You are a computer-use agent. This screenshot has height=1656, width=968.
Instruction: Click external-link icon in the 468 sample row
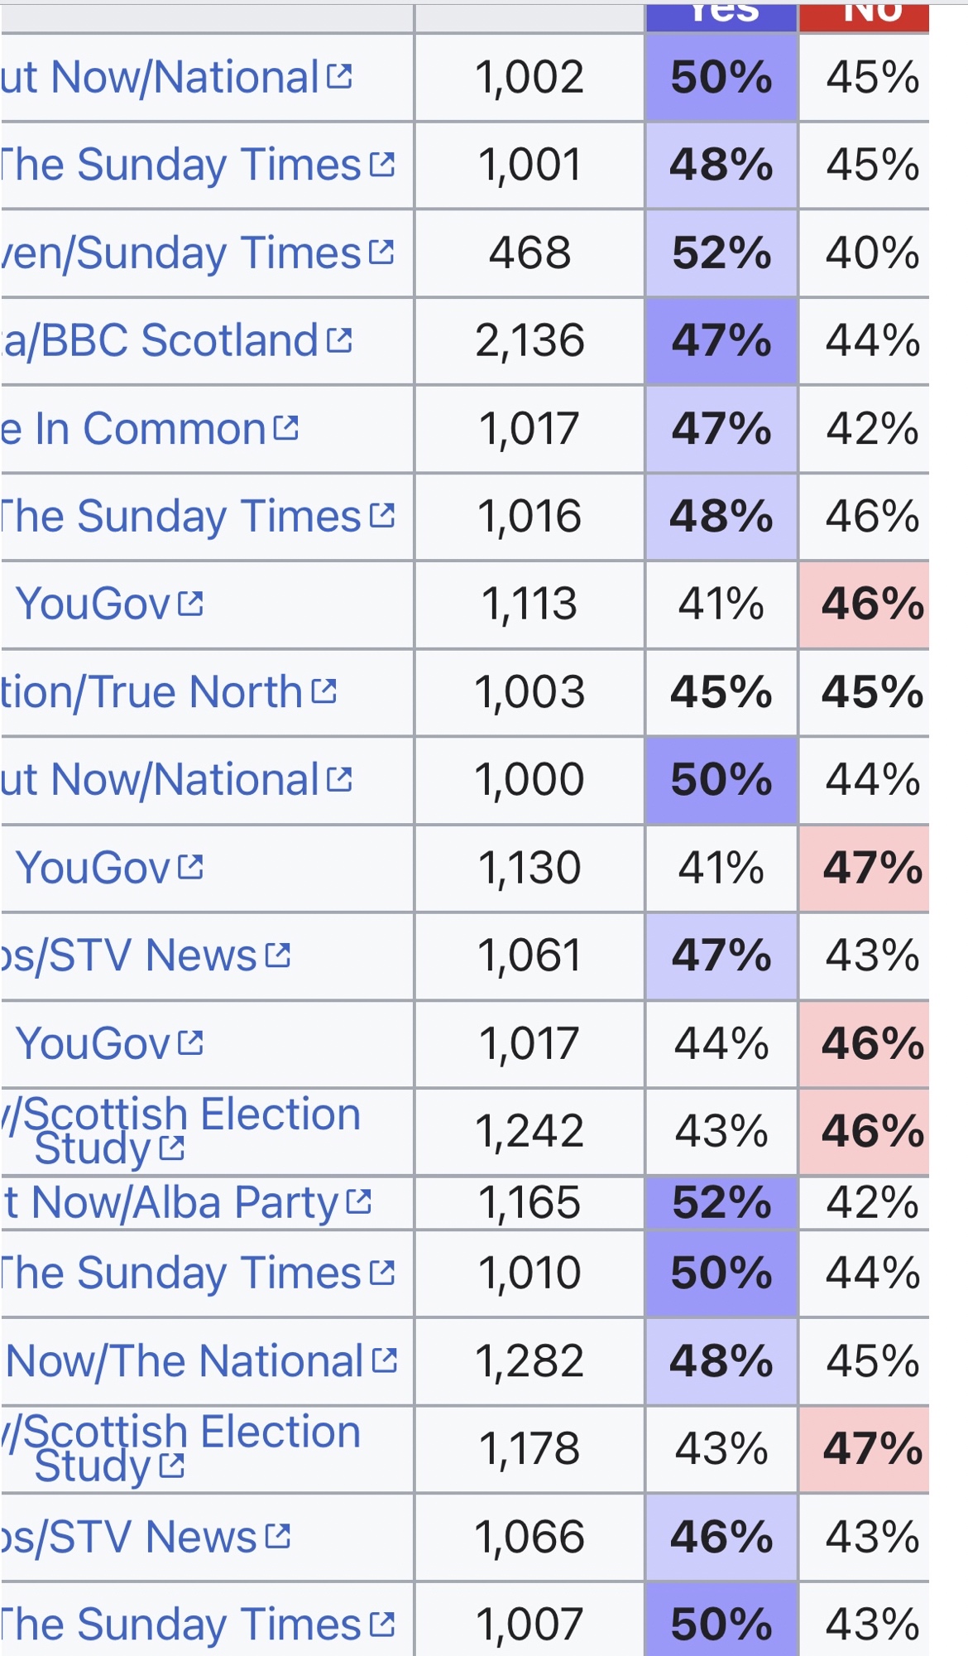[x=381, y=252]
